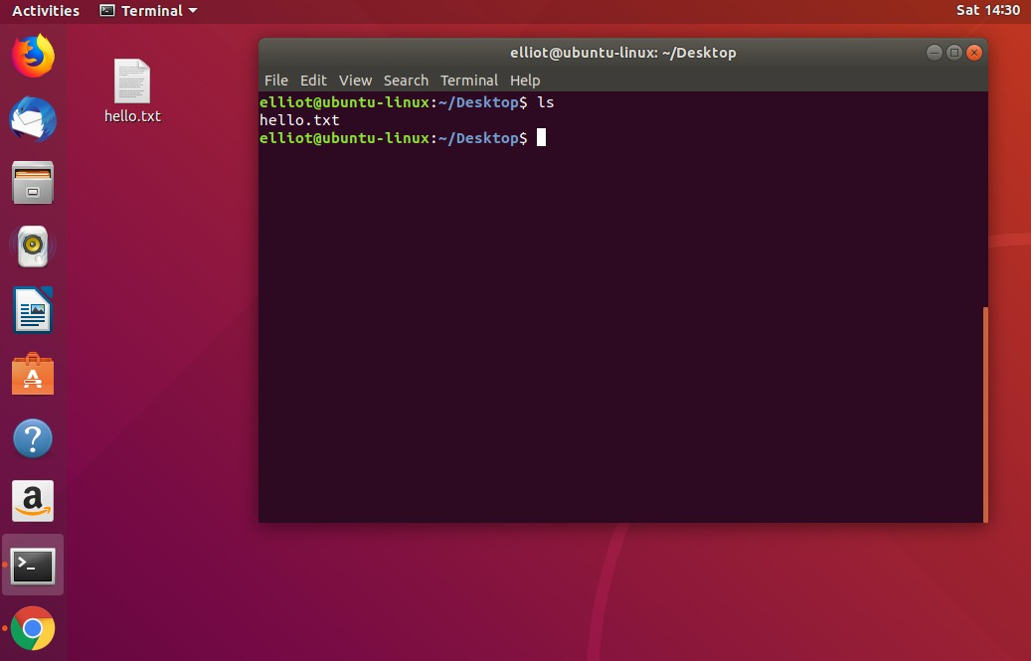Maximize the terminal window
Screen dimensions: 1031x661
click(x=954, y=53)
